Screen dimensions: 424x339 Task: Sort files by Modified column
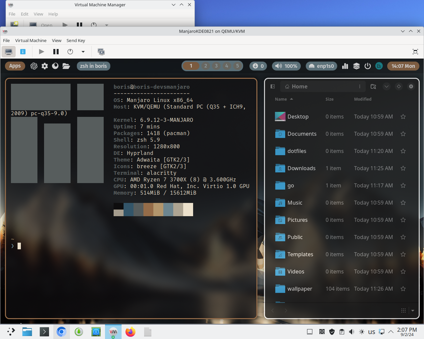tap(363, 99)
